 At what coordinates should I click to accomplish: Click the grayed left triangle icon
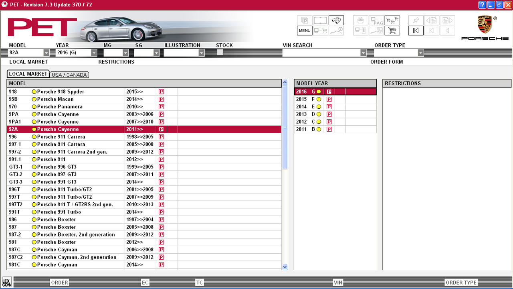(x=447, y=31)
